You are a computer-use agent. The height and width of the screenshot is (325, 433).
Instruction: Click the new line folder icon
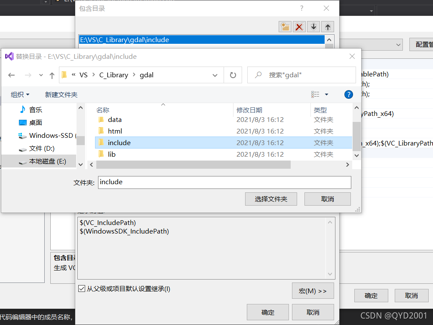point(285,27)
